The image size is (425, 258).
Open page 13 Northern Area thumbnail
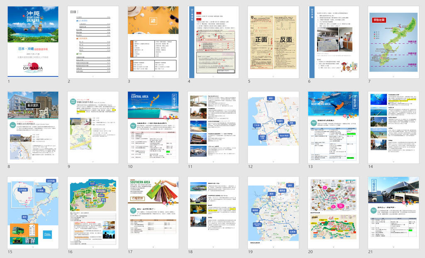333,128
